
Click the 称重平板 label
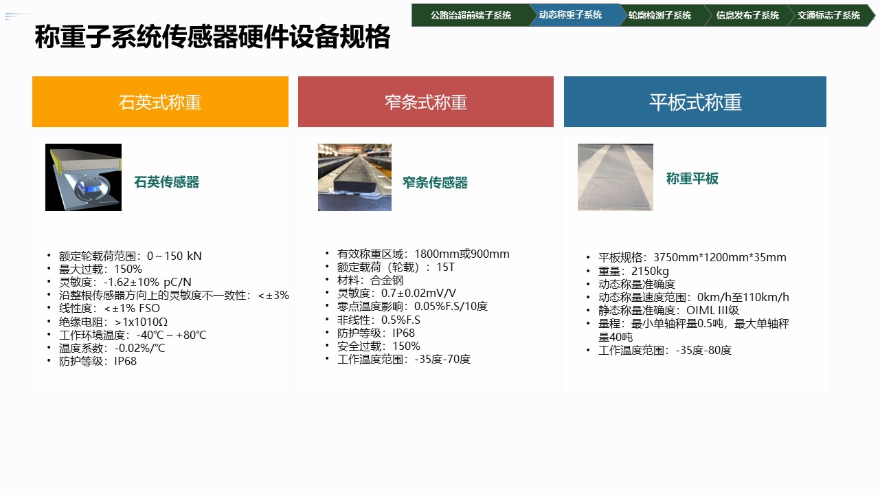click(x=692, y=179)
